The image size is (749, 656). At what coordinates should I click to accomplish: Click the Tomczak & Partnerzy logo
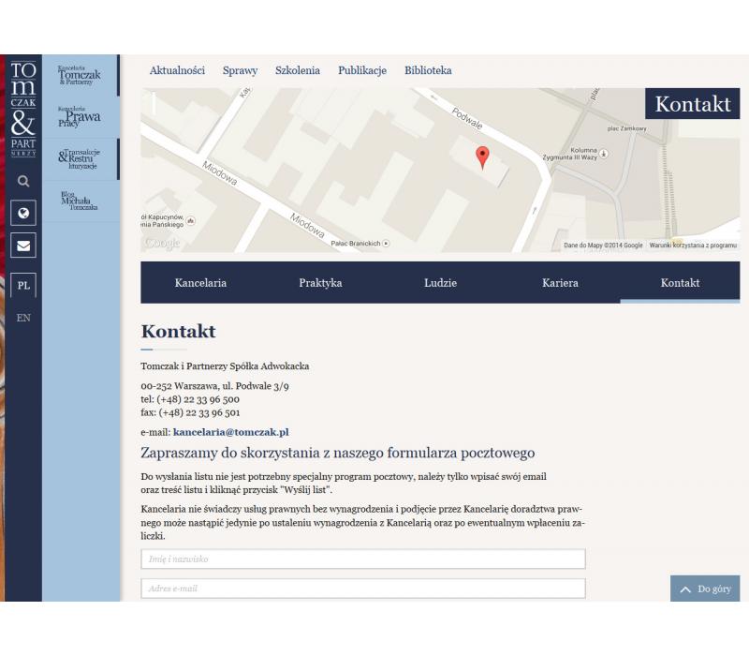(x=22, y=112)
